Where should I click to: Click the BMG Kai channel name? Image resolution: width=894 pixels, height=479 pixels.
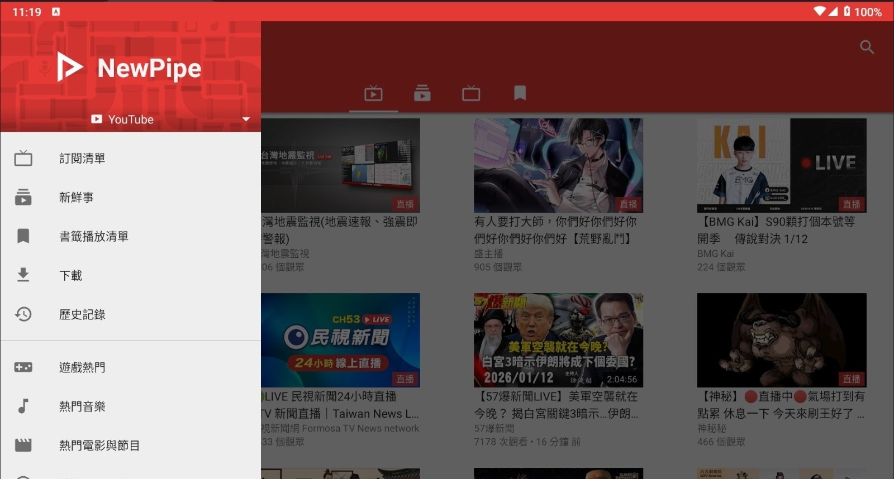[716, 253]
